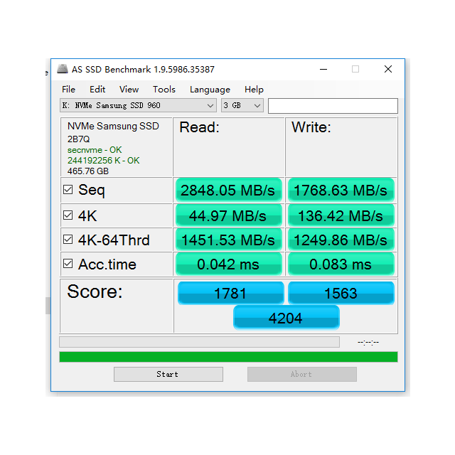Click the 244192256 K - OK alignment text
This screenshot has width=455, height=455.
click(x=104, y=161)
